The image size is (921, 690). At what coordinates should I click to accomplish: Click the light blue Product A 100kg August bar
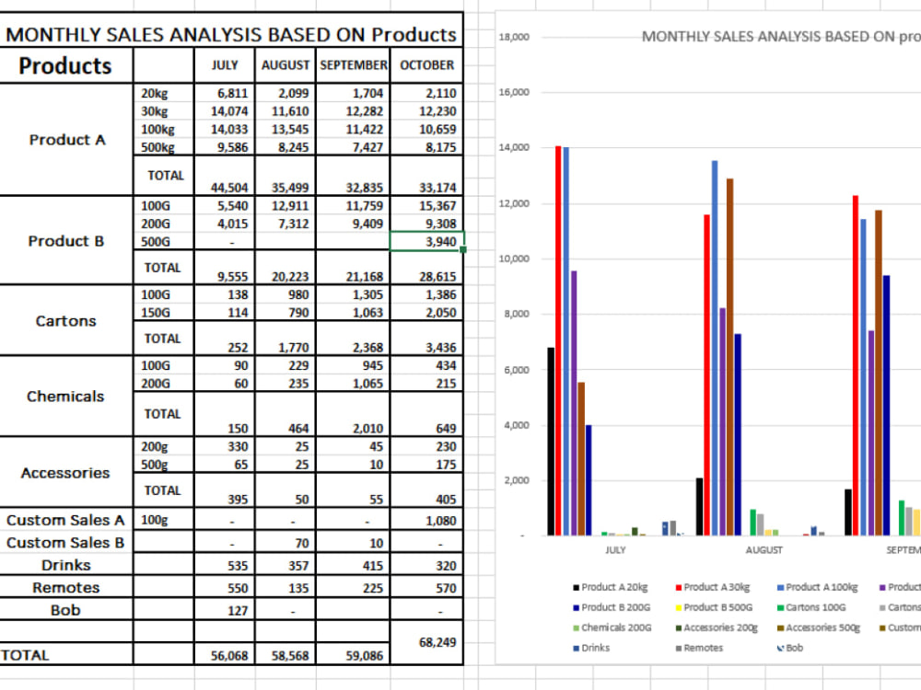[x=715, y=348]
